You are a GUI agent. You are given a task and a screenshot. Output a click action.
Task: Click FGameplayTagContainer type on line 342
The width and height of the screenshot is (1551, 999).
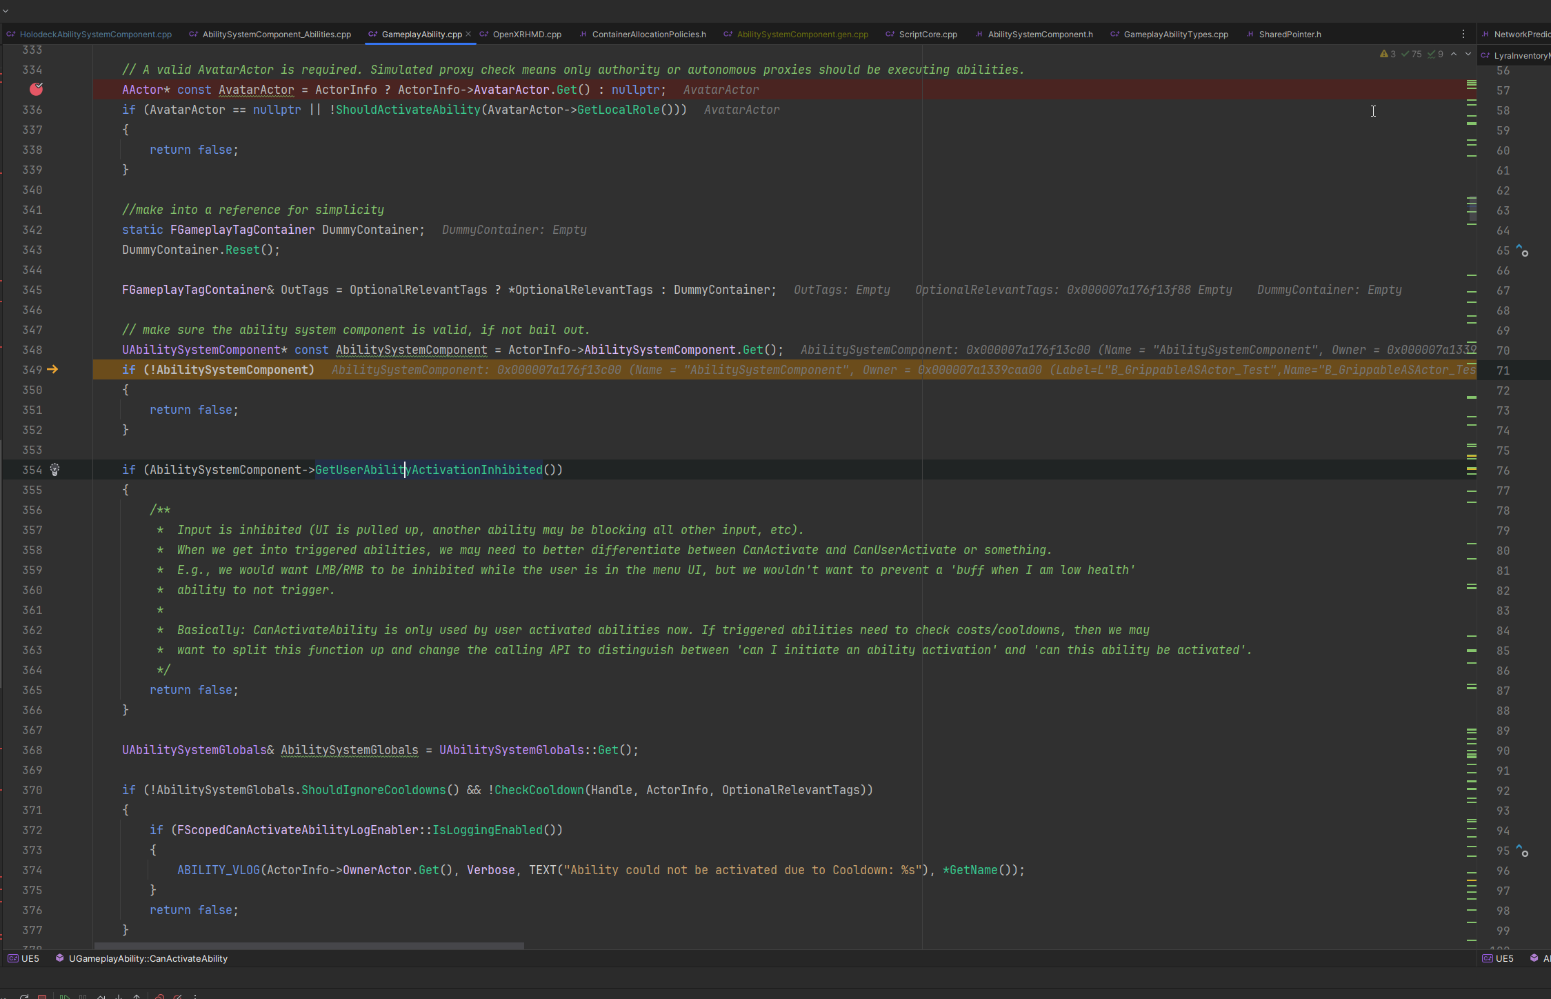point(243,230)
